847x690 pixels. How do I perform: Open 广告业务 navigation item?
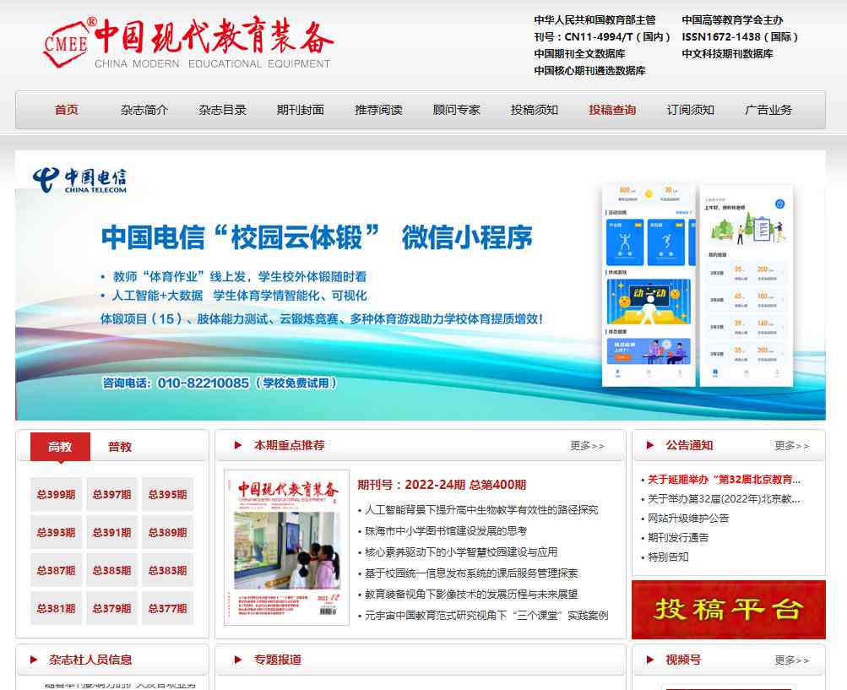pyautogui.click(x=768, y=110)
